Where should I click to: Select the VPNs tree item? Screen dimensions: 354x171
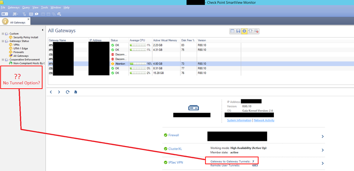tap(16, 45)
